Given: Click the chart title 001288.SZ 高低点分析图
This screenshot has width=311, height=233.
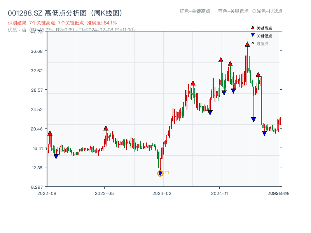Looking at the screenshot, I should click(65, 13).
